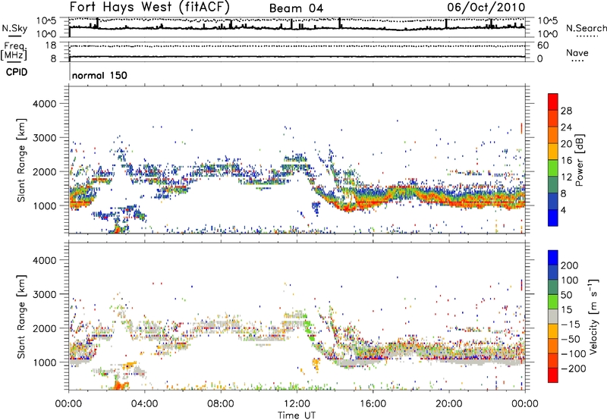Click "10^0" tick beside N.Sky
607x420 pixels.
click(46, 34)
